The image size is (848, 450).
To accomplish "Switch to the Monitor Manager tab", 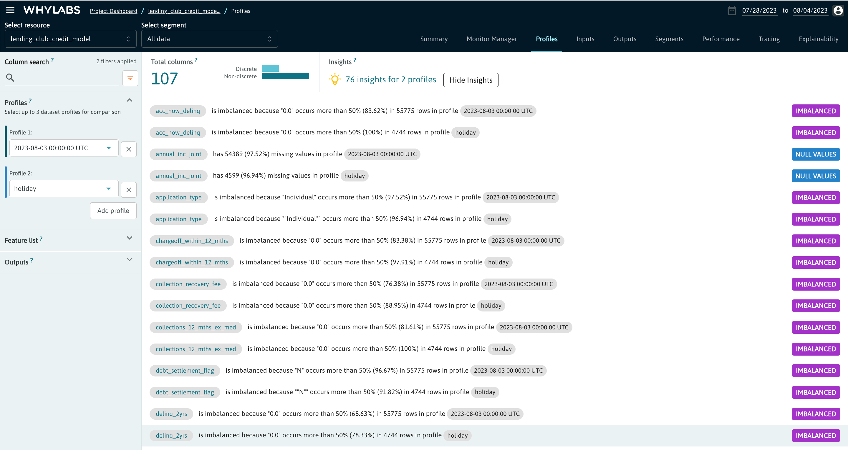I will pyautogui.click(x=492, y=39).
